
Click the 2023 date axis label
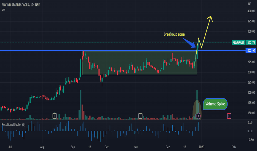tap(202, 147)
